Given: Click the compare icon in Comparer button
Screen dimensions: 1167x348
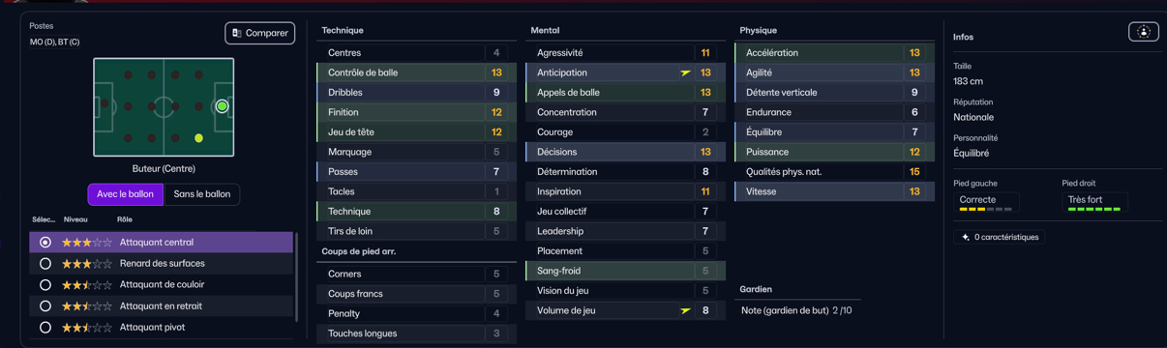Looking at the screenshot, I should click(x=237, y=33).
